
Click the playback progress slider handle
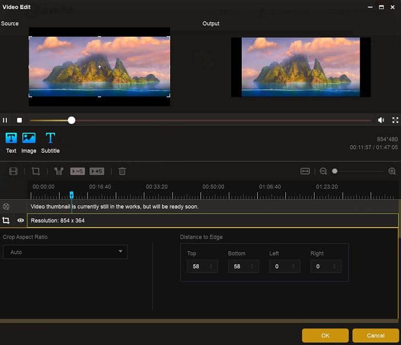pos(72,120)
